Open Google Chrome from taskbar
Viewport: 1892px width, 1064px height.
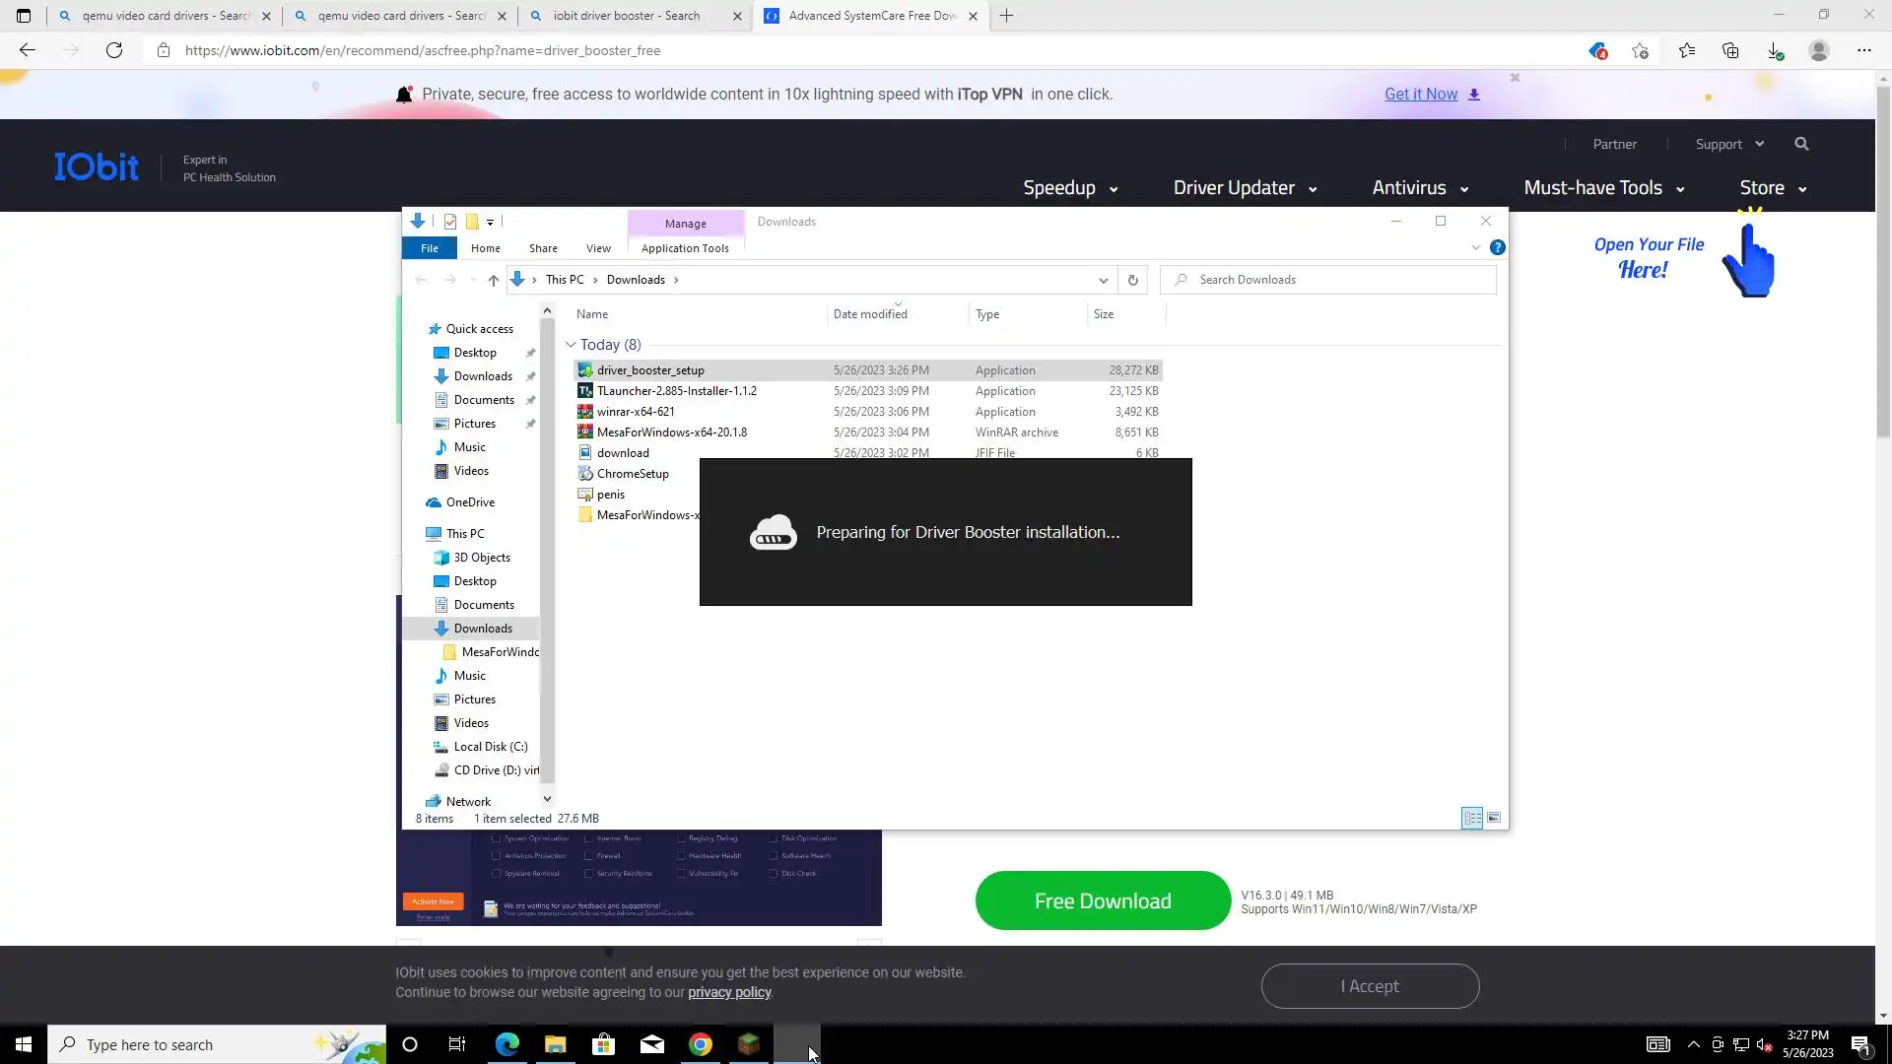tap(701, 1044)
